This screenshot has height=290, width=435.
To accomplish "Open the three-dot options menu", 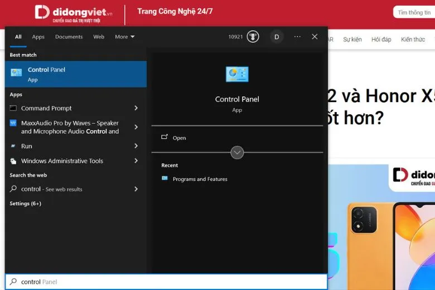I will pyautogui.click(x=297, y=37).
